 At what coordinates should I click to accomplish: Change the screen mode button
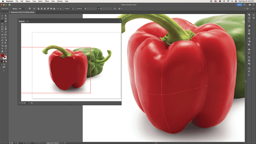tap(4, 67)
